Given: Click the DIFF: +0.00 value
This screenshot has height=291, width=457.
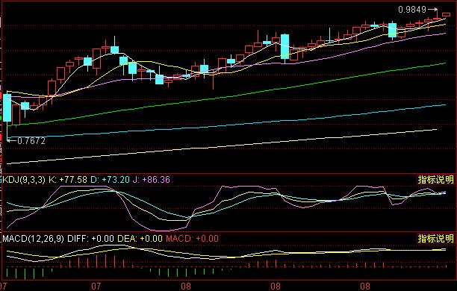Looking at the screenshot, I should click(90, 239).
